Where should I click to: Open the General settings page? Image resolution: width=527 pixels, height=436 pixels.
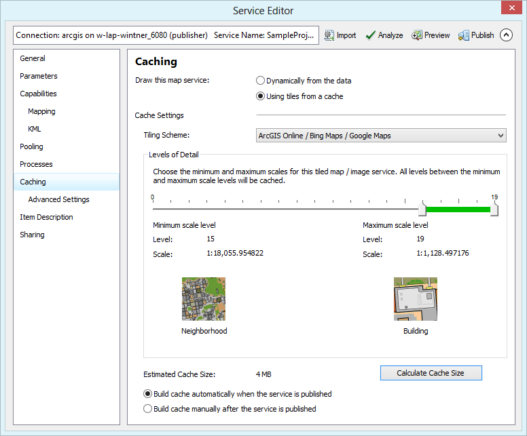[33, 58]
